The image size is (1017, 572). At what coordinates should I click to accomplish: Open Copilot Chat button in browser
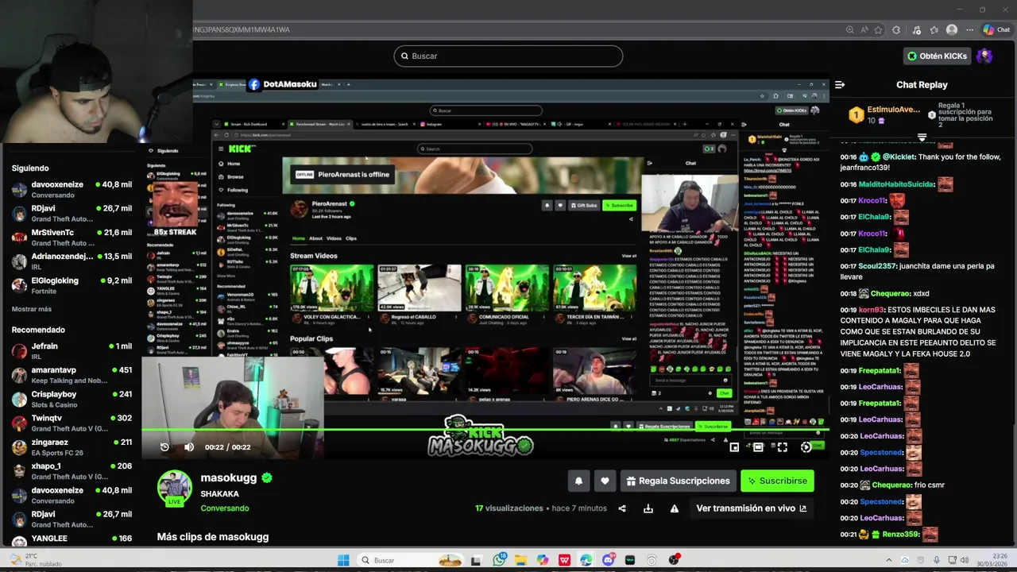coord(996,30)
